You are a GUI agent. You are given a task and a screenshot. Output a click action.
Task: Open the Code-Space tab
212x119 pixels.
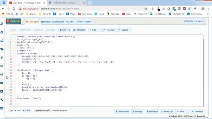(x=32, y=22)
